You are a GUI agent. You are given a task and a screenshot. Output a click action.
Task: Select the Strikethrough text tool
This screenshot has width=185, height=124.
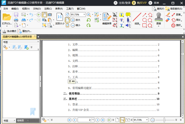121,20
